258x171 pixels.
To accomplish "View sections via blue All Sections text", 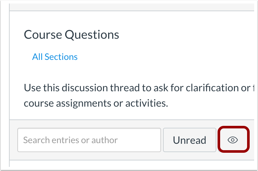I will [55, 57].
